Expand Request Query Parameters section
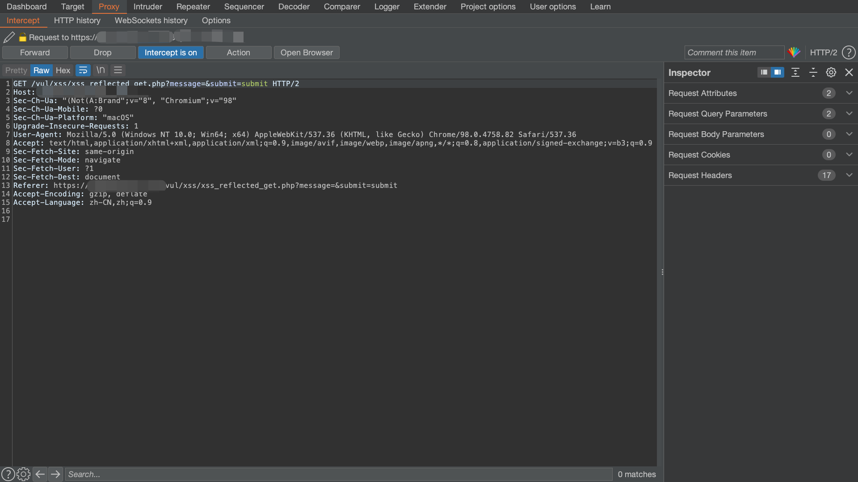 [x=761, y=114]
